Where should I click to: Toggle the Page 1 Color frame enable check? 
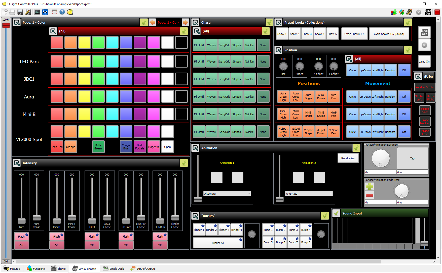pyautogui.click(x=144, y=22)
